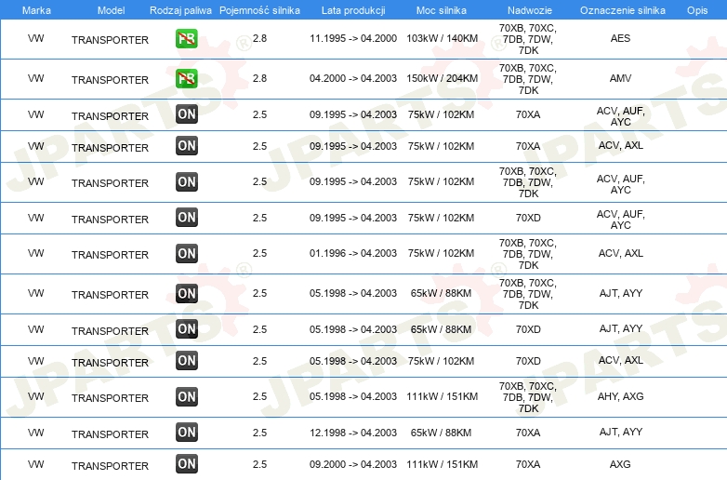Select the '04.2000 -> 04.2003' production years cell
The height and width of the screenshot is (480, 727).
[x=353, y=78]
